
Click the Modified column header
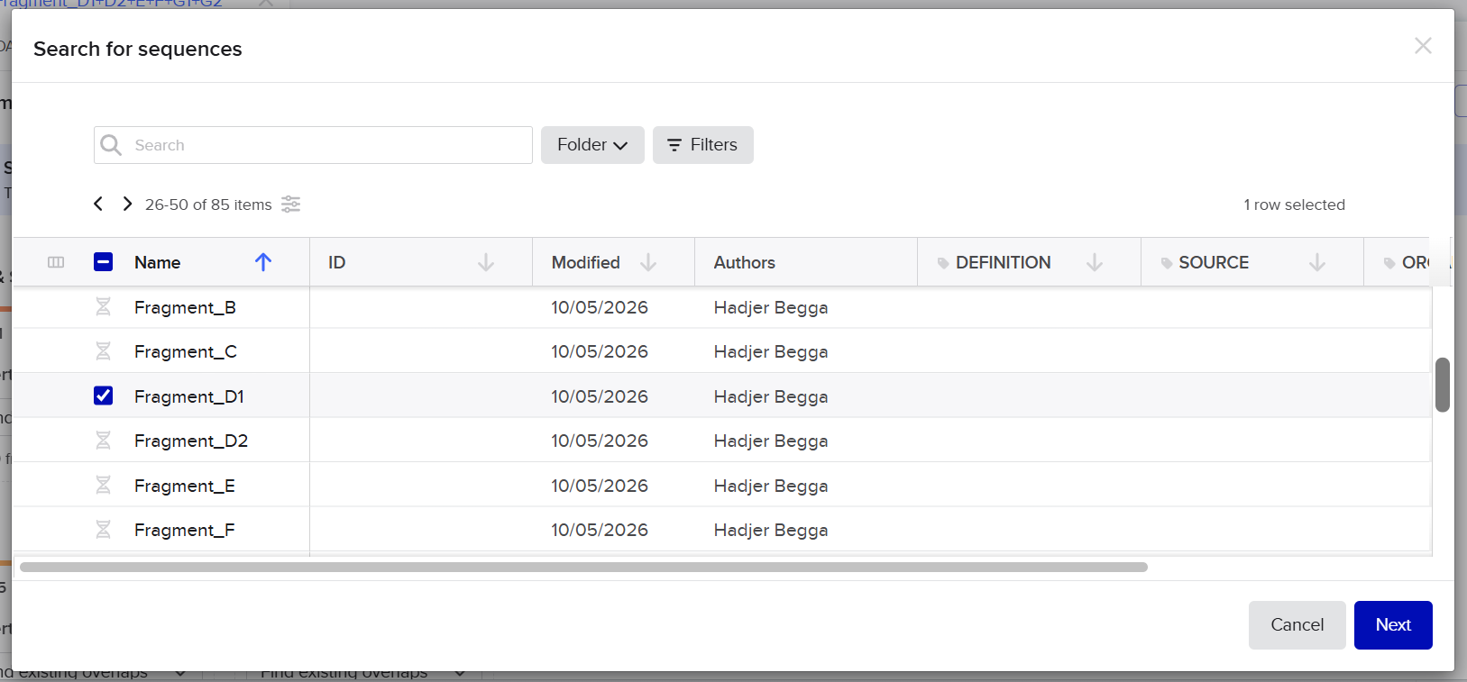point(586,262)
